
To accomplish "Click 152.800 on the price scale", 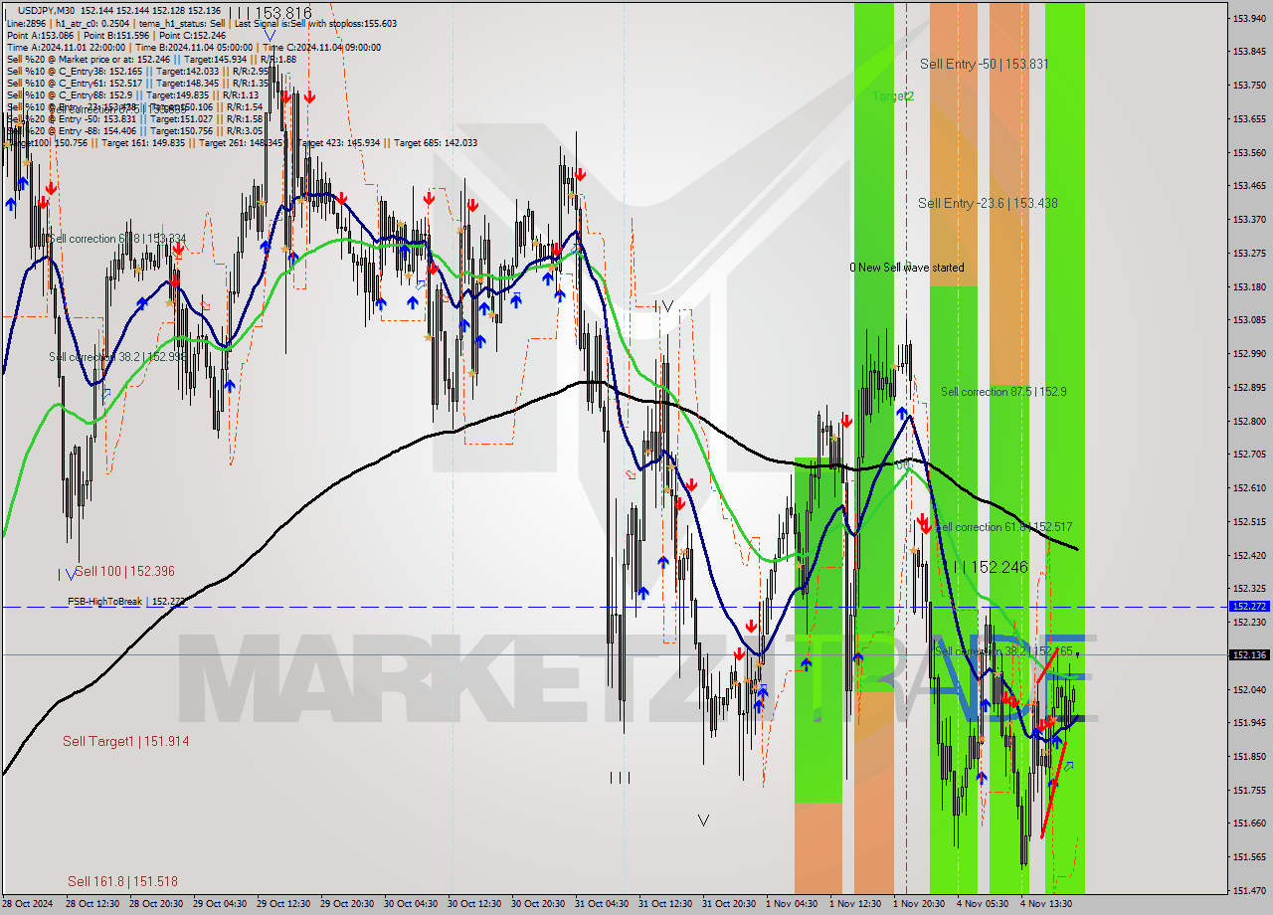I will point(1249,421).
